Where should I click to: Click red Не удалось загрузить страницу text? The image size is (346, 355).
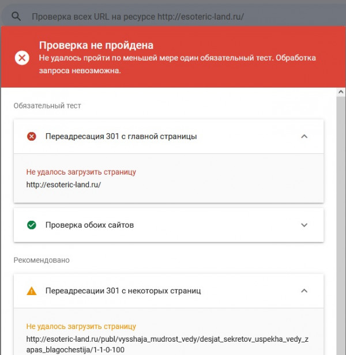pyautogui.click(x=81, y=172)
